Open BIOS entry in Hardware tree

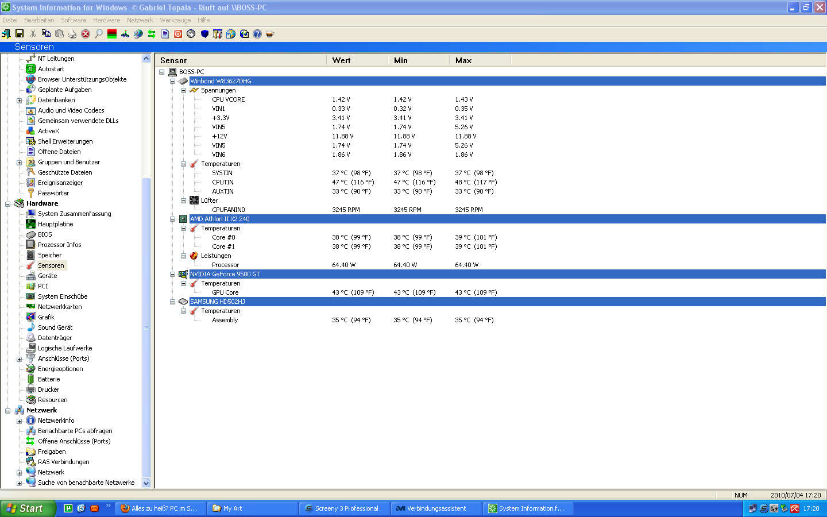45,234
